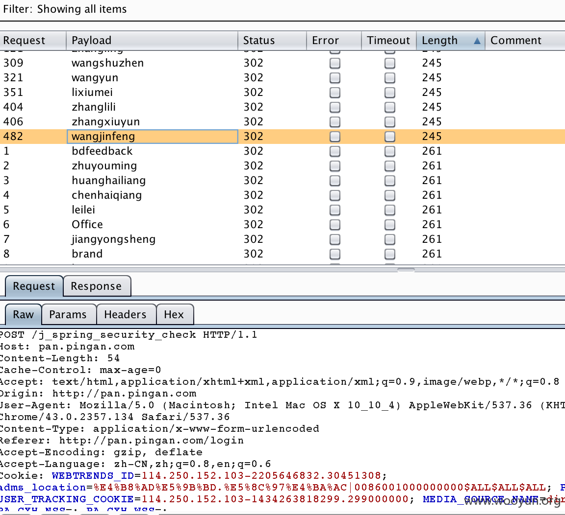Viewport: 565px width, 515px height.
Task: Click the USER_TRACKING_COOKIE cookie name
Action: (67, 499)
